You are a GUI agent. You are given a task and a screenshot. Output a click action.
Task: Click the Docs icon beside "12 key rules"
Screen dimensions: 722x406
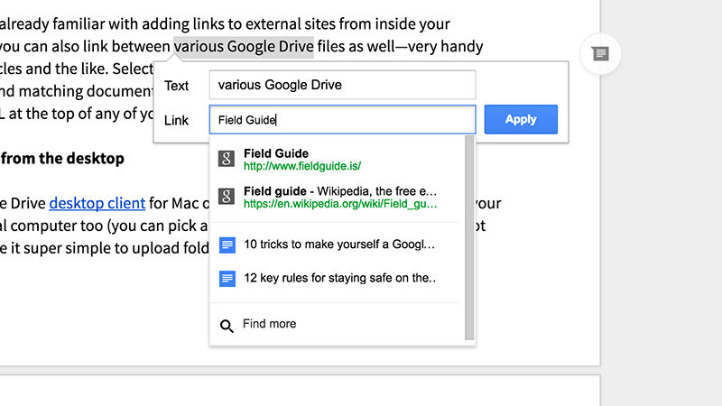pyautogui.click(x=227, y=279)
